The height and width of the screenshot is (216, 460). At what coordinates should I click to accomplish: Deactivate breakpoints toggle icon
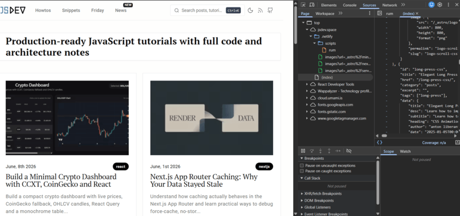pyautogui.click(x=349, y=151)
